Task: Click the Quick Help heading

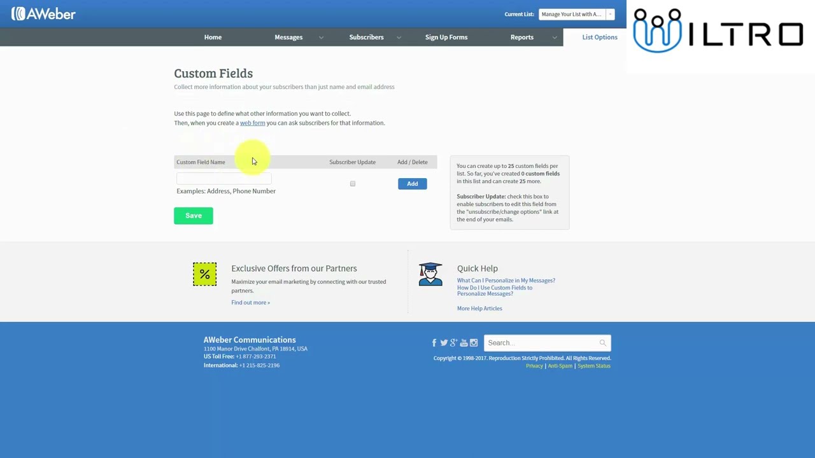Action: click(478, 268)
